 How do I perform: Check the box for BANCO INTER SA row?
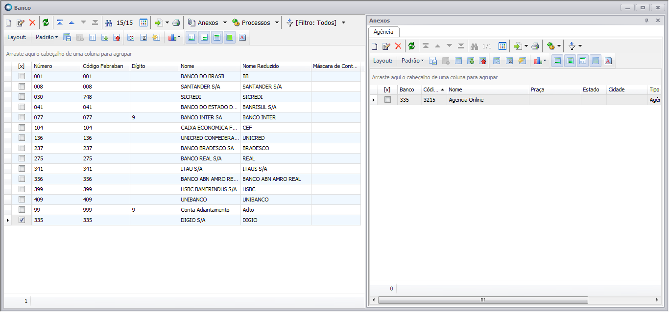click(x=22, y=117)
